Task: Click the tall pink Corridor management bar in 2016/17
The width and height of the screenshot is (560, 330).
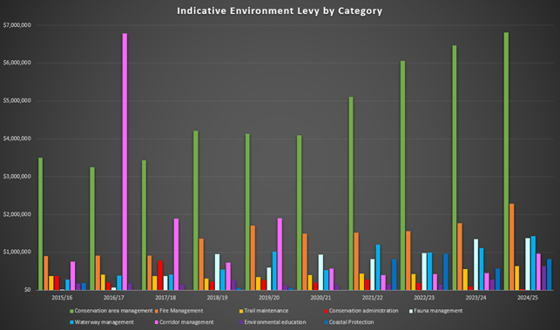Action: [x=125, y=161]
